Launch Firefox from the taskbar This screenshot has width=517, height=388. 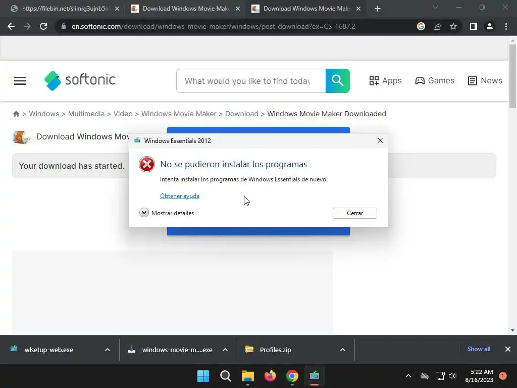270,376
